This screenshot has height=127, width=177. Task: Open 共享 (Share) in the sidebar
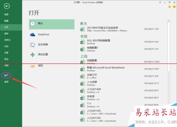click(x=6, y=53)
